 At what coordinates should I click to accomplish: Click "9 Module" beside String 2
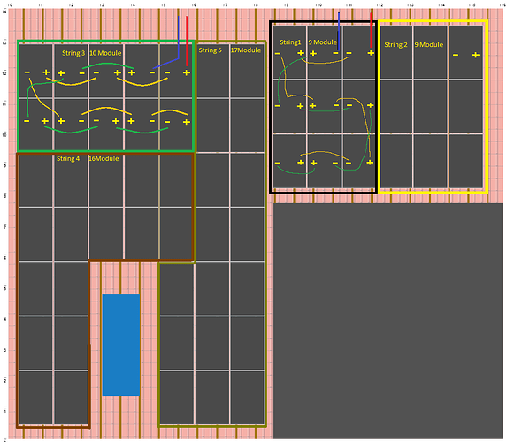pos(429,45)
